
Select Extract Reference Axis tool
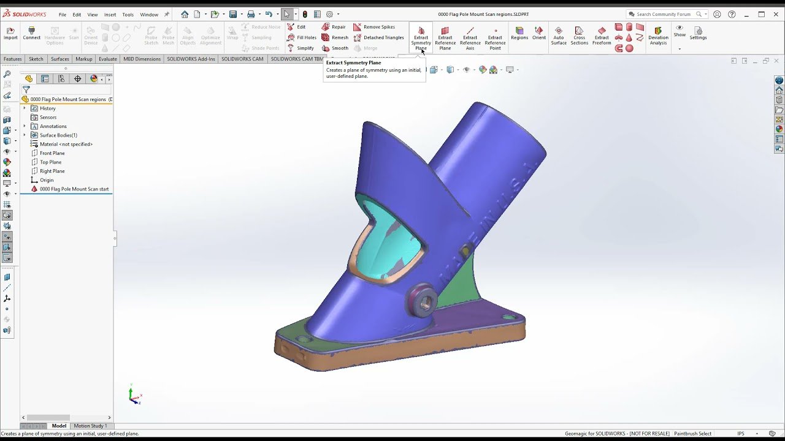[x=470, y=37]
